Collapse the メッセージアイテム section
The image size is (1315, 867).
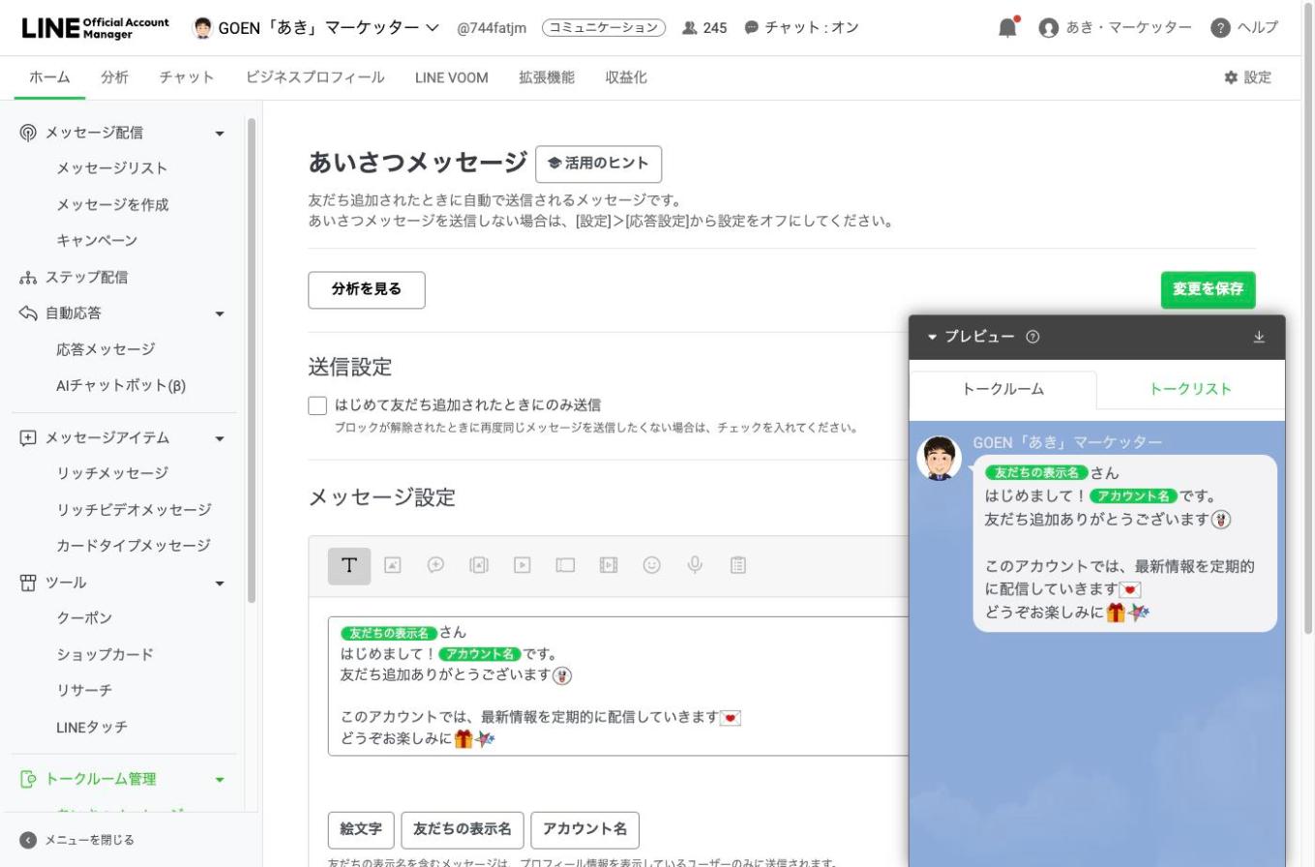[x=220, y=438]
